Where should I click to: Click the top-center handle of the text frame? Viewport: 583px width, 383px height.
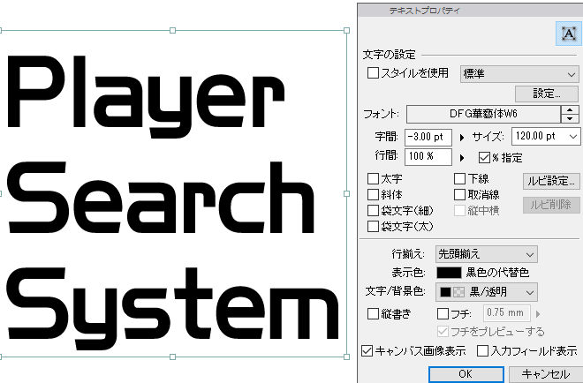172,31
